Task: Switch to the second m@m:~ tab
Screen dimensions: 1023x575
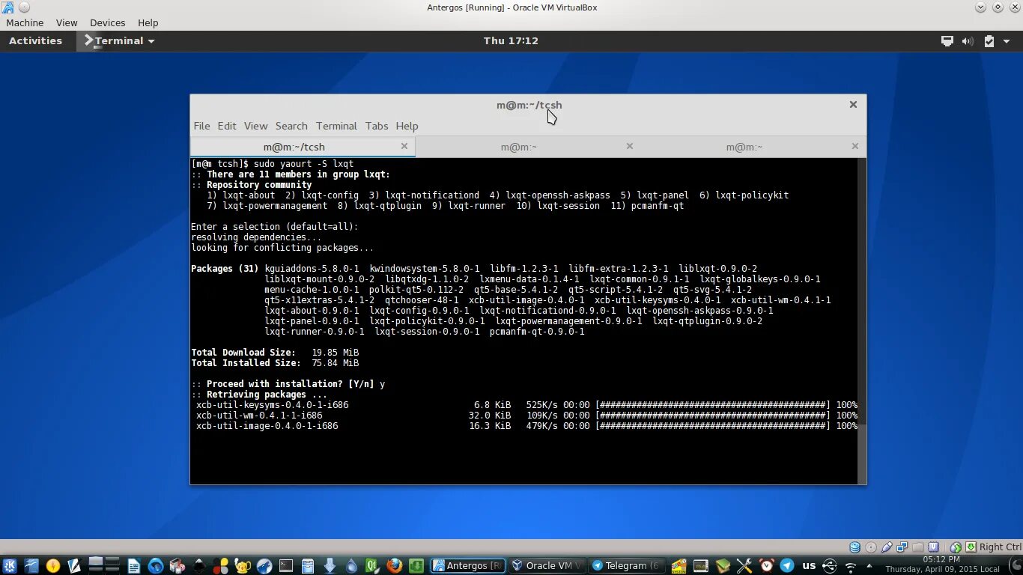Action: 528,147
